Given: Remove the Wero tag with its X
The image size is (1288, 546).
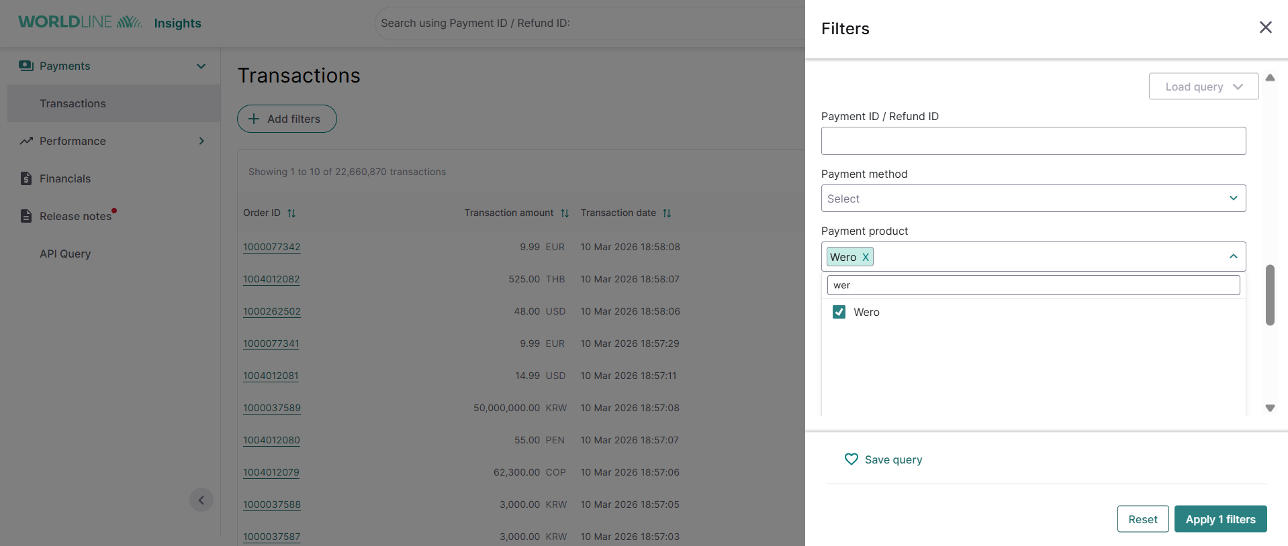Looking at the screenshot, I should click(x=866, y=257).
